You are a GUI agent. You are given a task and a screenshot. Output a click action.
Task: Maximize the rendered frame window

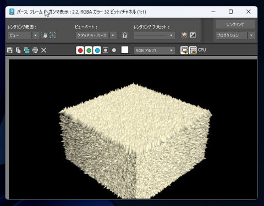pos(231,12)
